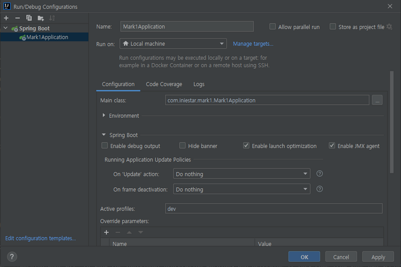Click the Cancel button

[x=341, y=257]
